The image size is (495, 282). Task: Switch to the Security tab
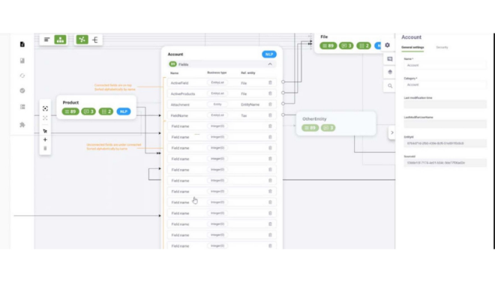point(442,47)
